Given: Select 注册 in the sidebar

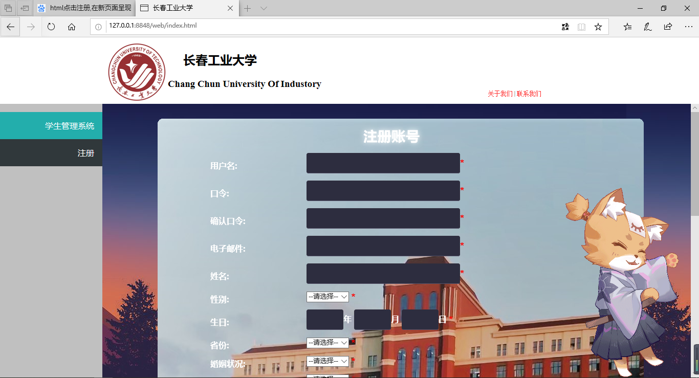Looking at the screenshot, I should (x=51, y=153).
